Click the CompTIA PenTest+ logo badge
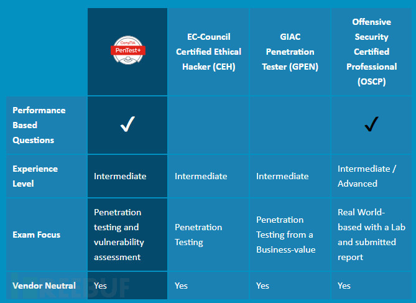416x303 pixels. click(128, 50)
